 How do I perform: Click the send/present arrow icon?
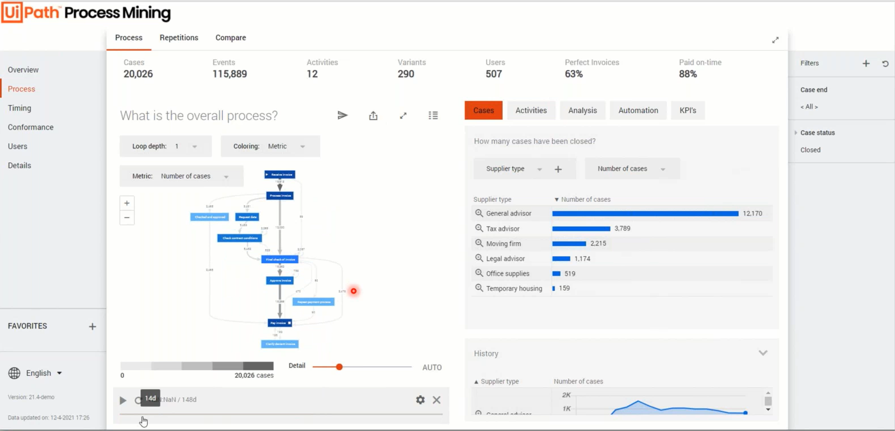tap(342, 115)
